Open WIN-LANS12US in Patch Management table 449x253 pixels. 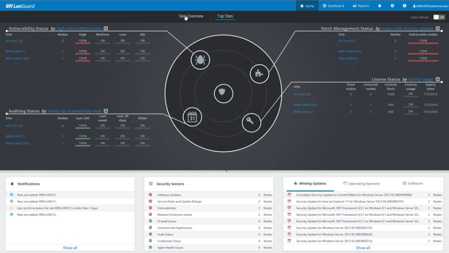pos(350,51)
